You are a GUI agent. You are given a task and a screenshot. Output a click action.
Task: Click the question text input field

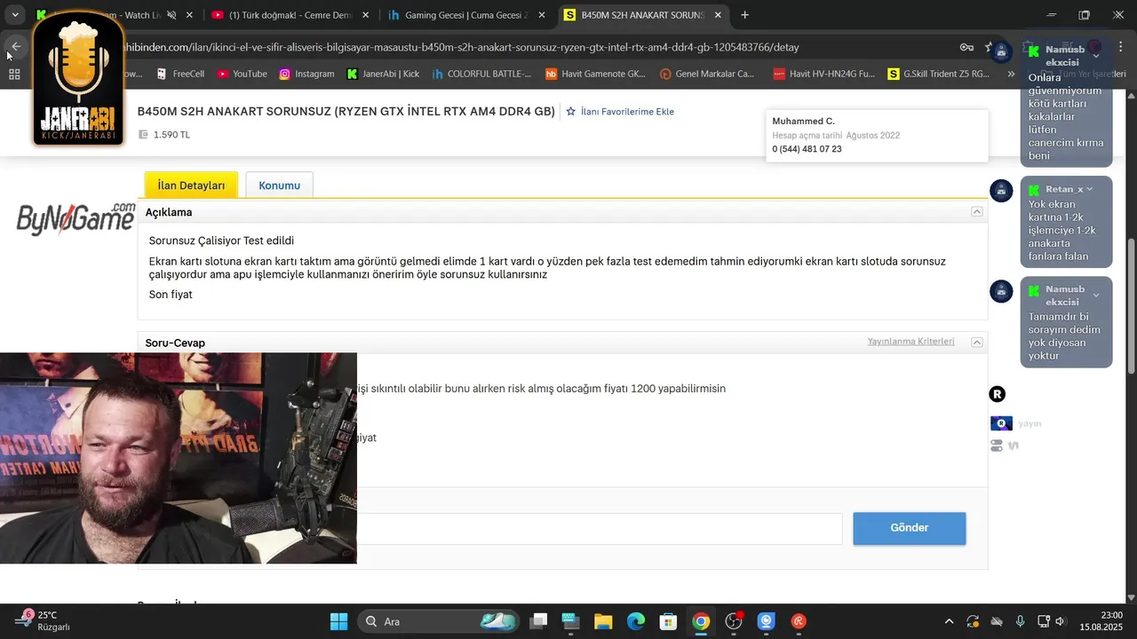pos(600,529)
